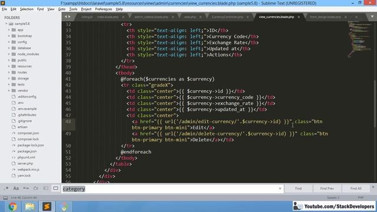Click the Sublime Text taskbar icon
This screenshot has height=212, width=377.
(47, 207)
